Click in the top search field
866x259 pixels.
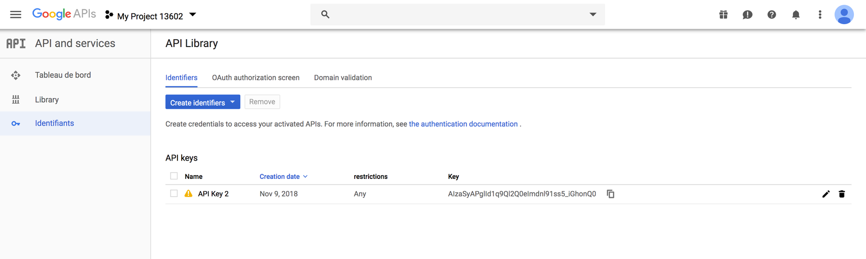(x=451, y=15)
